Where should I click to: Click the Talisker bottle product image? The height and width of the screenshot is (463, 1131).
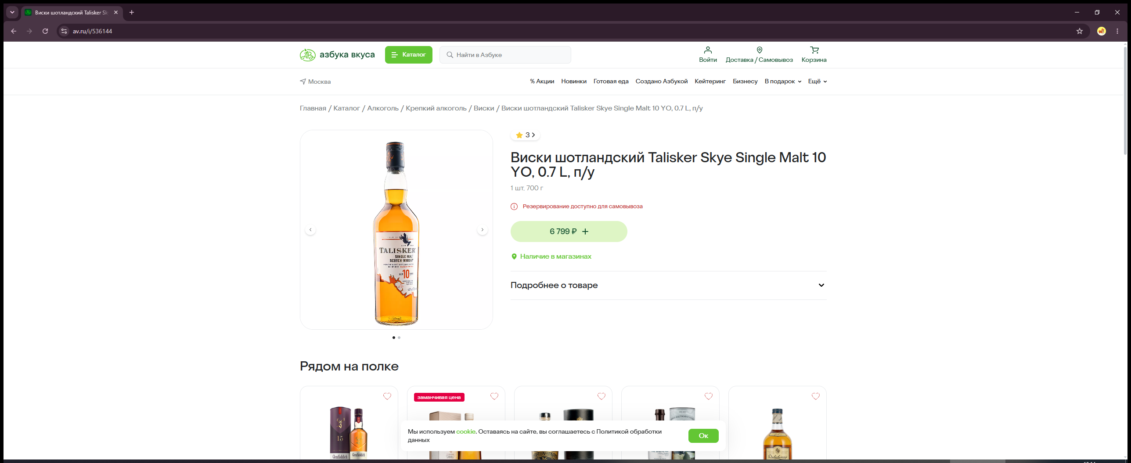coord(396,233)
